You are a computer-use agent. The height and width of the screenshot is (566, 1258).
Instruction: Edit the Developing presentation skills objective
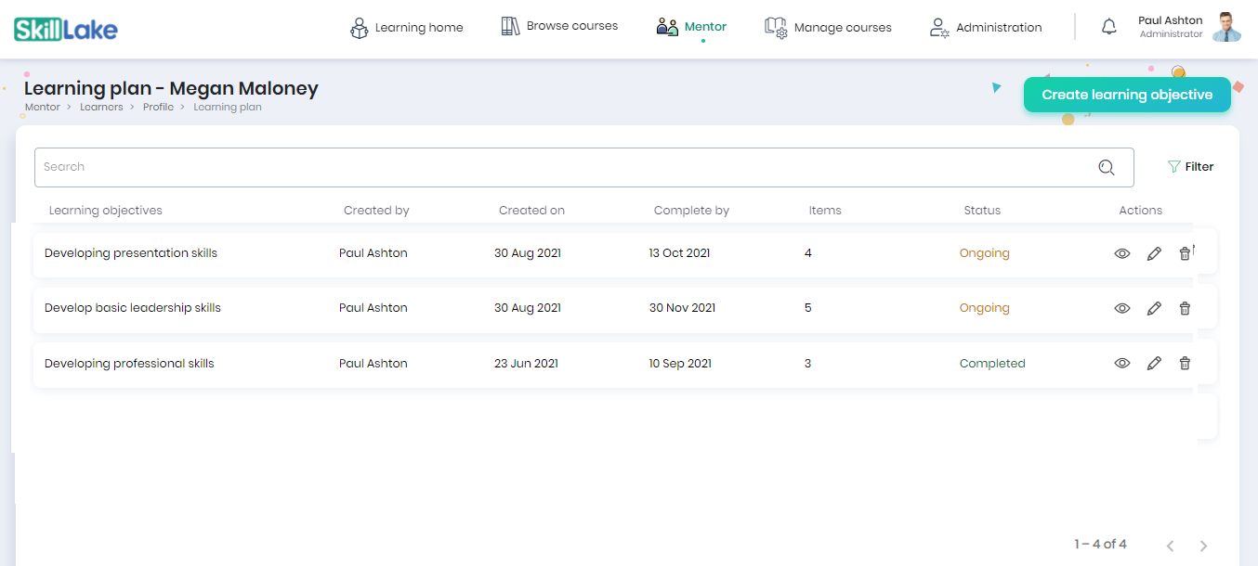tap(1154, 253)
